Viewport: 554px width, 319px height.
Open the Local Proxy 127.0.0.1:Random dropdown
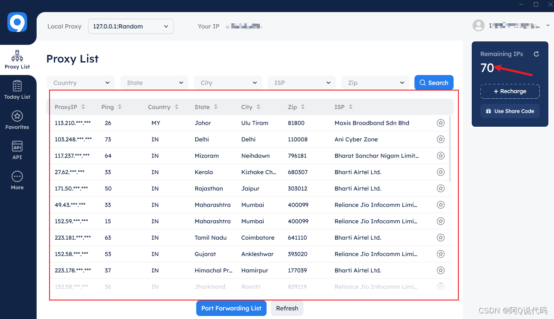(131, 26)
